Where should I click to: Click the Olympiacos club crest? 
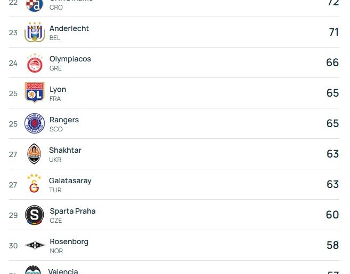[x=35, y=63]
